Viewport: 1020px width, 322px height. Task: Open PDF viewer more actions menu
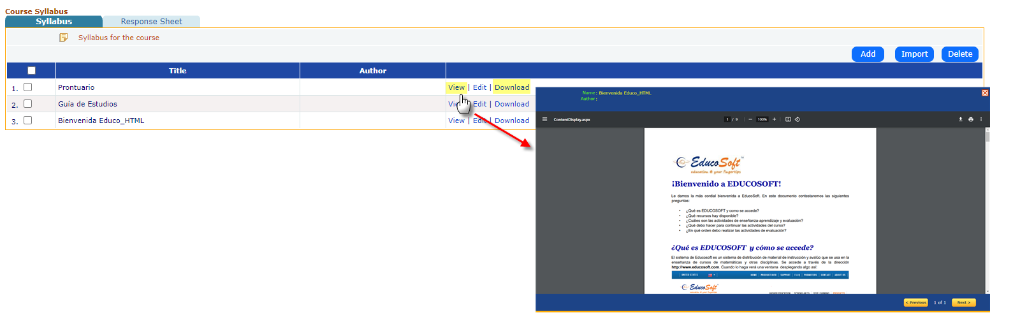(981, 119)
